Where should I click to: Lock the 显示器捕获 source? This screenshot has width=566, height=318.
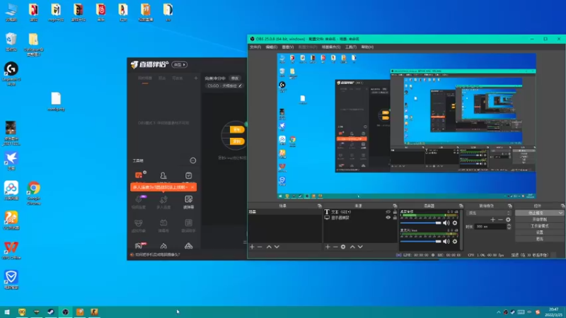pos(395,218)
